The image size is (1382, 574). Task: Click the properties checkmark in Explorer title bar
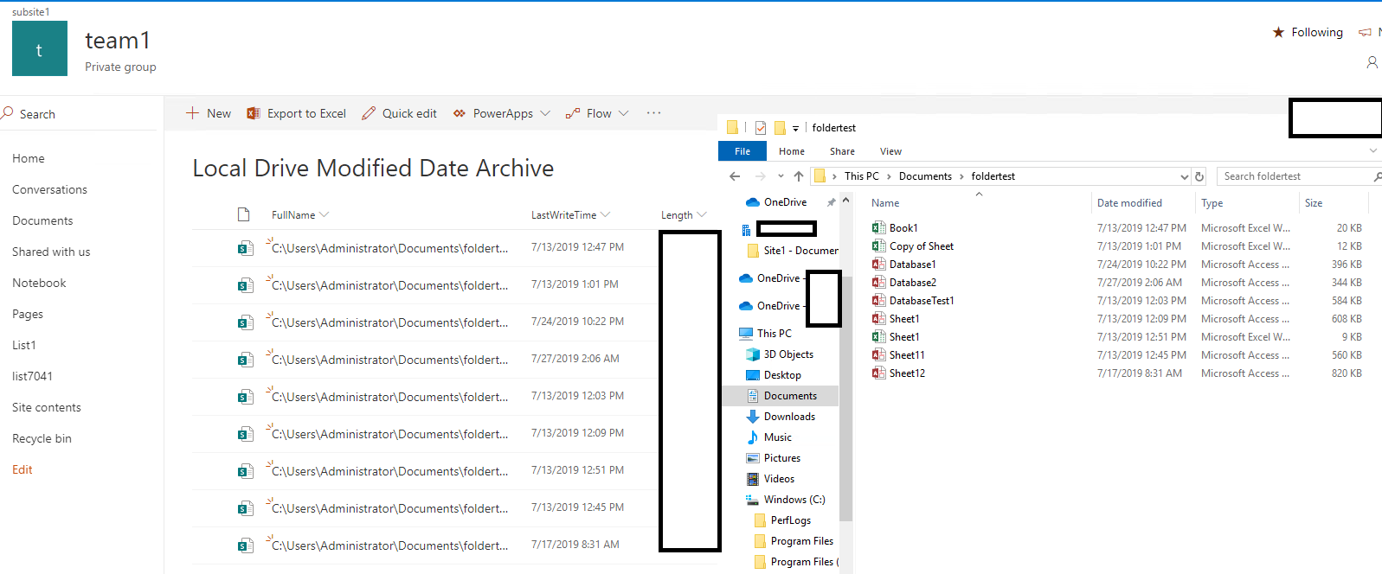coord(761,128)
